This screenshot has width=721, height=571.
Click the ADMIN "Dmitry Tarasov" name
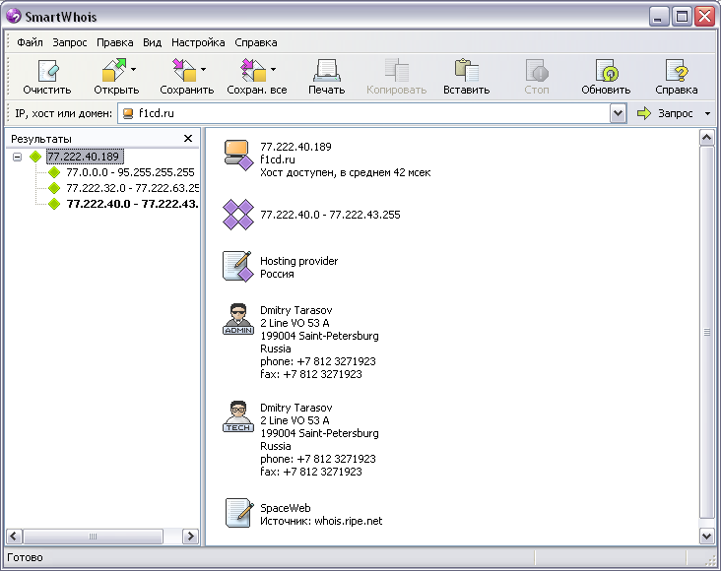pyautogui.click(x=296, y=310)
